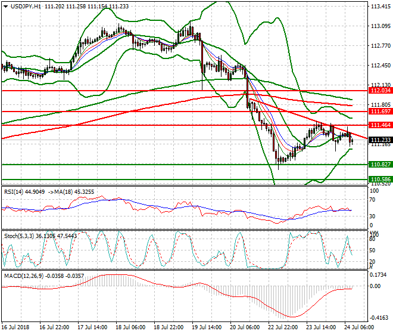This screenshot has width=393, height=334.
Task: Select the 110.586 green support level label
Action: pyautogui.click(x=380, y=180)
